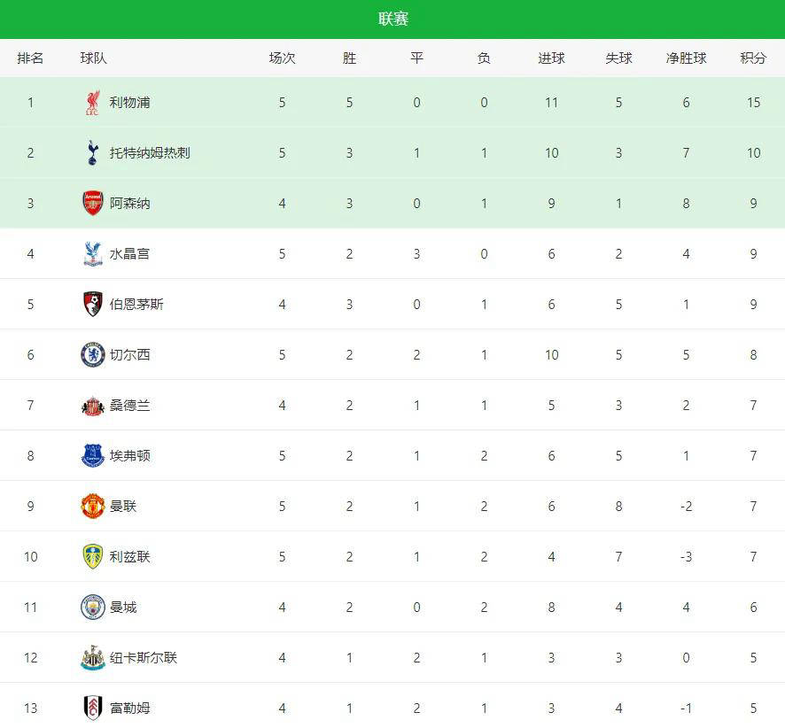The width and height of the screenshot is (785, 728).
Task: Click the Bournemouth club crest icon
Action: click(92, 305)
